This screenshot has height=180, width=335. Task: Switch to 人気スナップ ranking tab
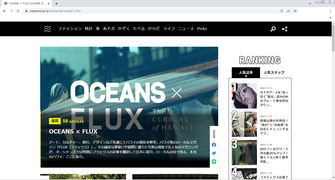pyautogui.click(x=274, y=73)
